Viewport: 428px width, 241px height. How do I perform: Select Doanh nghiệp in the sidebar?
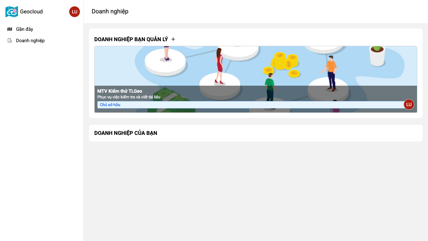[30, 41]
